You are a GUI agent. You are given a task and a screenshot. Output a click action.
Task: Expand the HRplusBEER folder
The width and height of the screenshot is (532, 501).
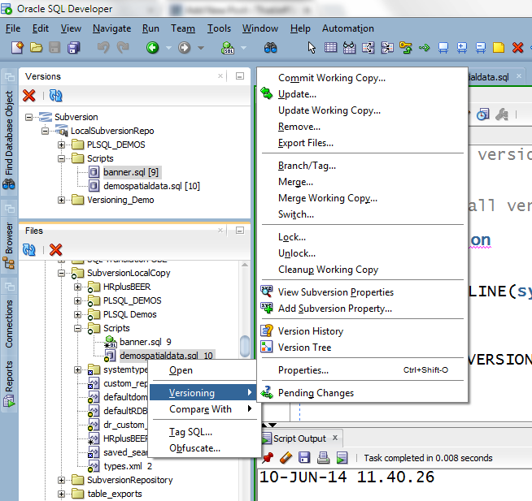pos(78,287)
